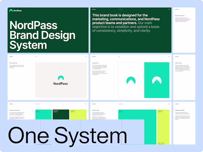Pick the dark Forest Green swatch
Image resolution: width=203 pixels, height=152 pixels.
tap(61, 115)
